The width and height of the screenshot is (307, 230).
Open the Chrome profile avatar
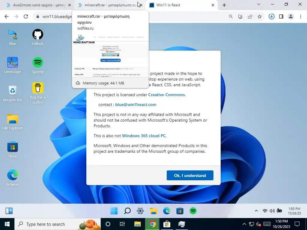coord(291,17)
